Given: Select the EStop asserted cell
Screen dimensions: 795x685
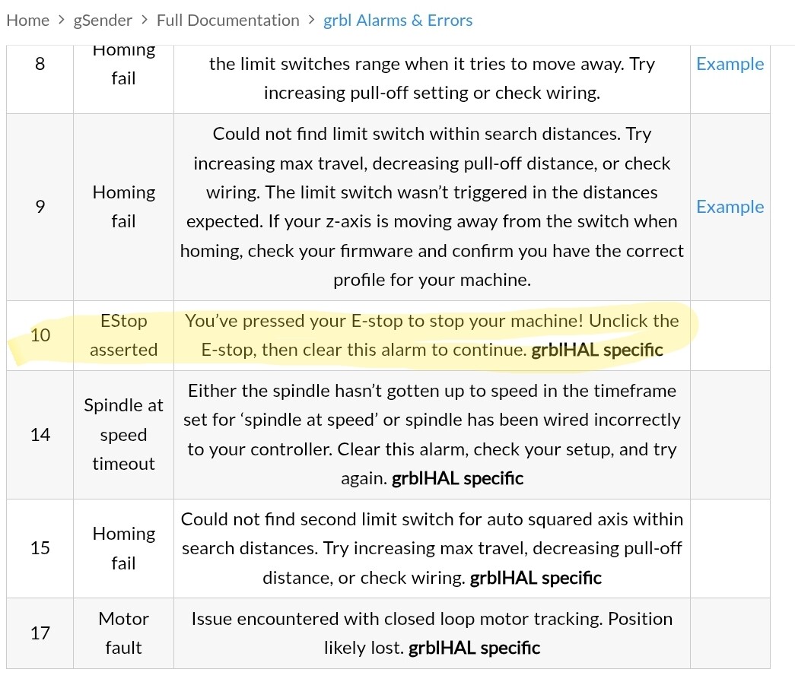Looking at the screenshot, I should (123, 335).
